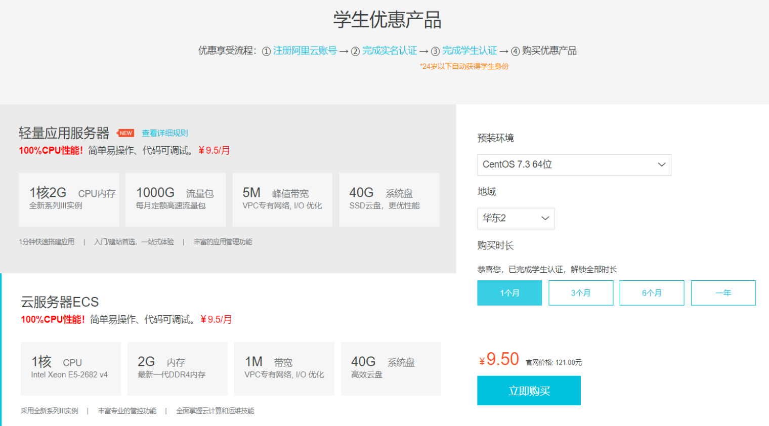Click the 1核 CPU Intel Xeon card
Viewport: 769px width, 426px height.
[x=71, y=369]
